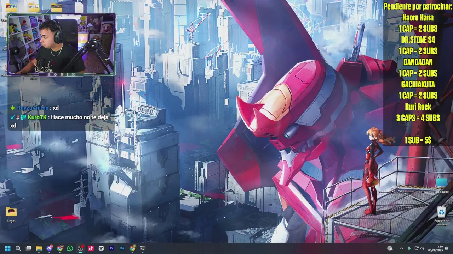Viewport: 453px width, 254px height.
Task: Open the first Chrome icon beside Discord
Action: [x=60, y=248]
